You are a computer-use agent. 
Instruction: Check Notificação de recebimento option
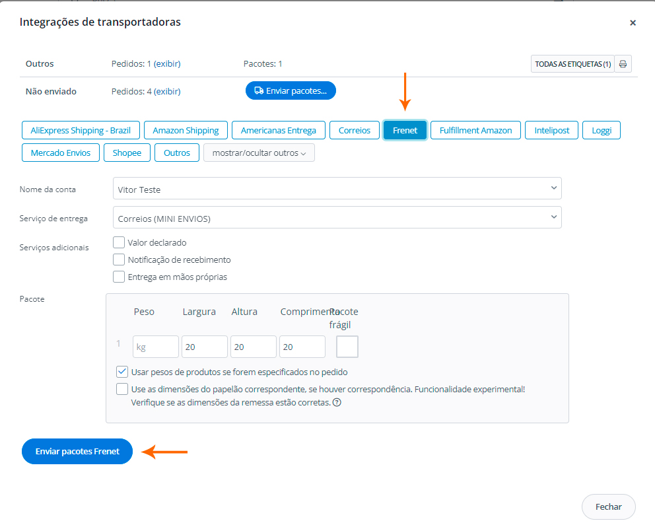pos(119,260)
